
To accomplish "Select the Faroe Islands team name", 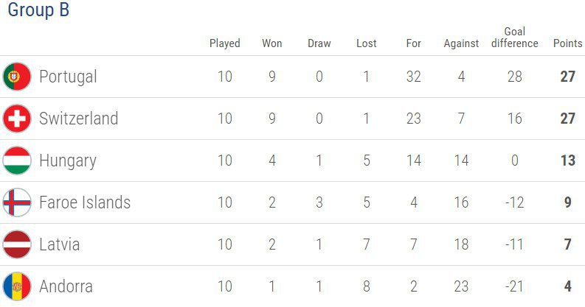I will click(84, 202).
